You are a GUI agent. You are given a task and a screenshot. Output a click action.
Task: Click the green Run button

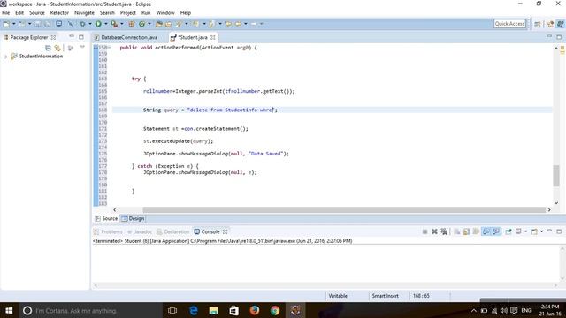(98, 24)
